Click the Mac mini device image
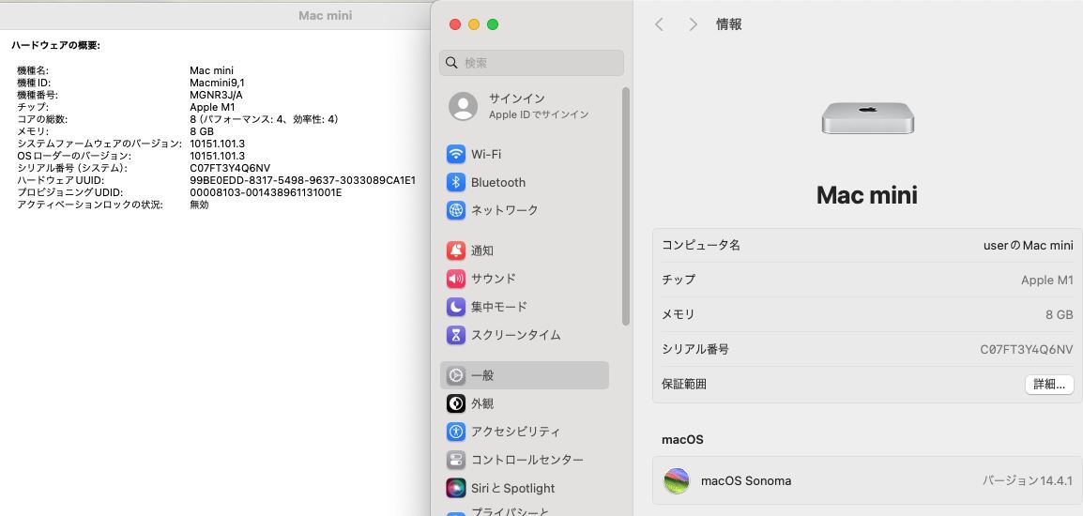Screen dimensions: 1083x516 (x=867, y=118)
